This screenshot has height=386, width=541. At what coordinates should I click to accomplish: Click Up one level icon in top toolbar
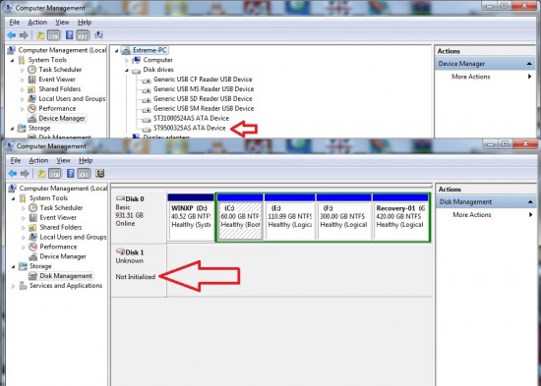40,35
